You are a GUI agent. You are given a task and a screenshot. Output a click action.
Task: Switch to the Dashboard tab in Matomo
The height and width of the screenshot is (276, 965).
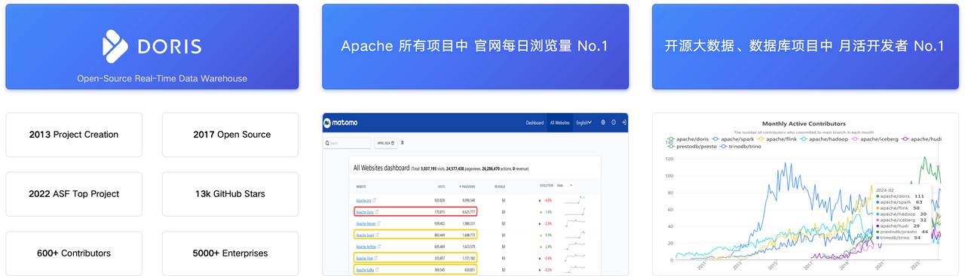(x=535, y=122)
